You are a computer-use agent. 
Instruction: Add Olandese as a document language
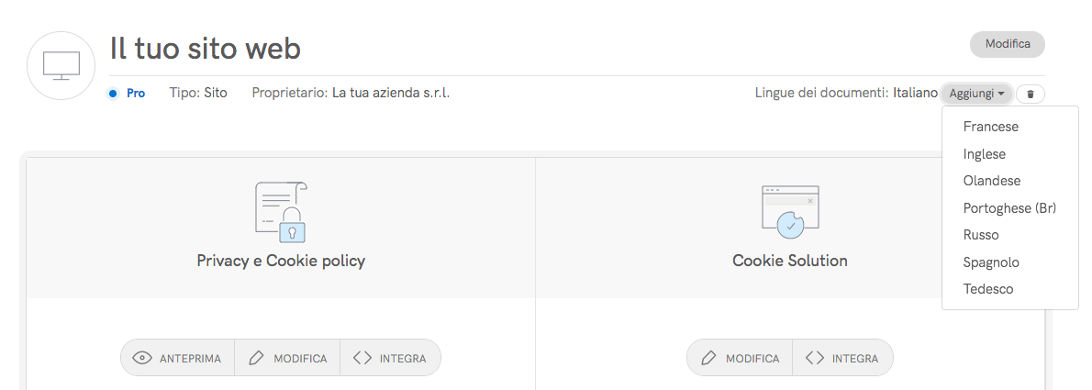coord(992,181)
